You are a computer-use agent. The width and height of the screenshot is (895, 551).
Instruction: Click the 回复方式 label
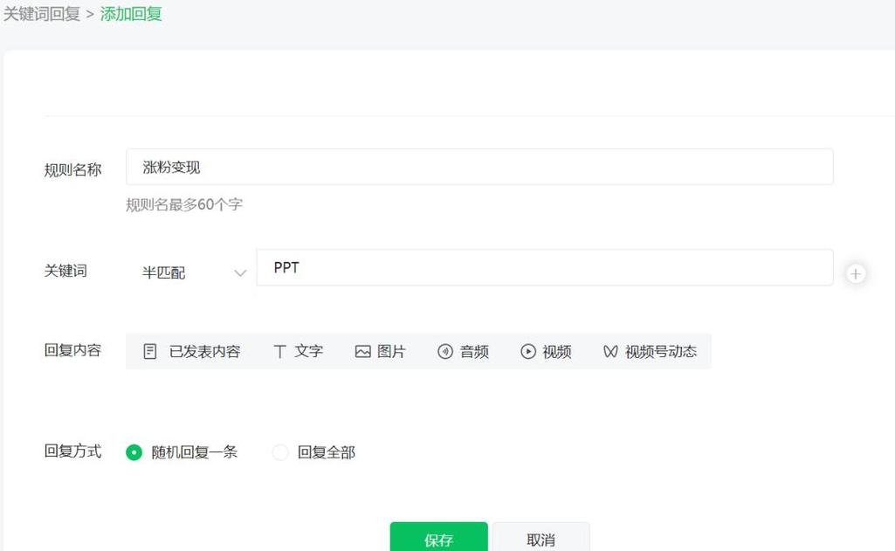(x=72, y=451)
